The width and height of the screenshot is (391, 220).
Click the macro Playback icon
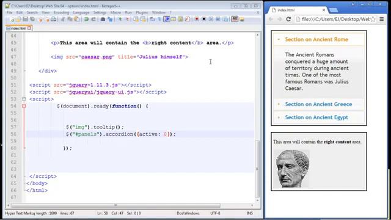coord(211,19)
